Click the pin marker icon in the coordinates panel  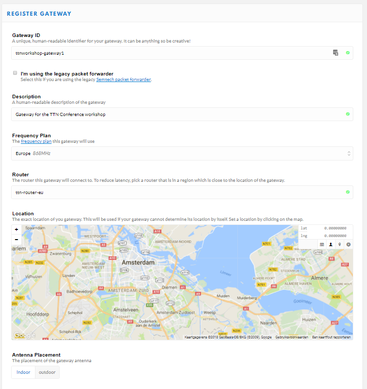pos(340,245)
